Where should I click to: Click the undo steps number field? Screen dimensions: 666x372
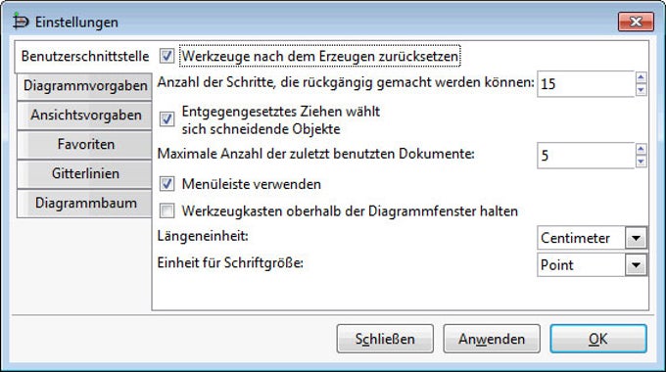tap(586, 84)
